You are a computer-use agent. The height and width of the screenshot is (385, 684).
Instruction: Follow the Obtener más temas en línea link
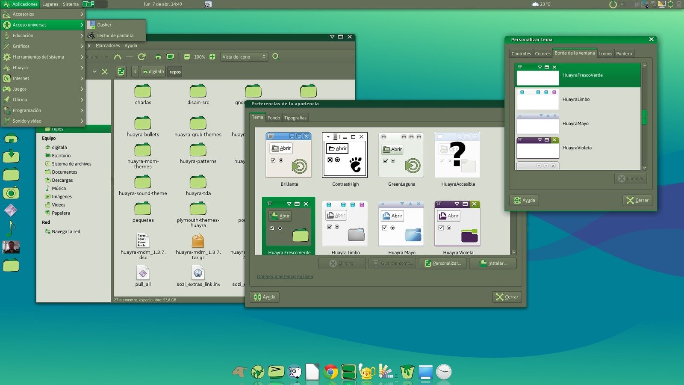(x=285, y=277)
